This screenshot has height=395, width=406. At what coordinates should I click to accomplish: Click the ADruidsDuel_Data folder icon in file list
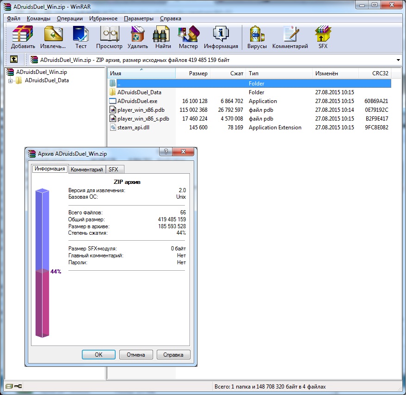coord(113,92)
